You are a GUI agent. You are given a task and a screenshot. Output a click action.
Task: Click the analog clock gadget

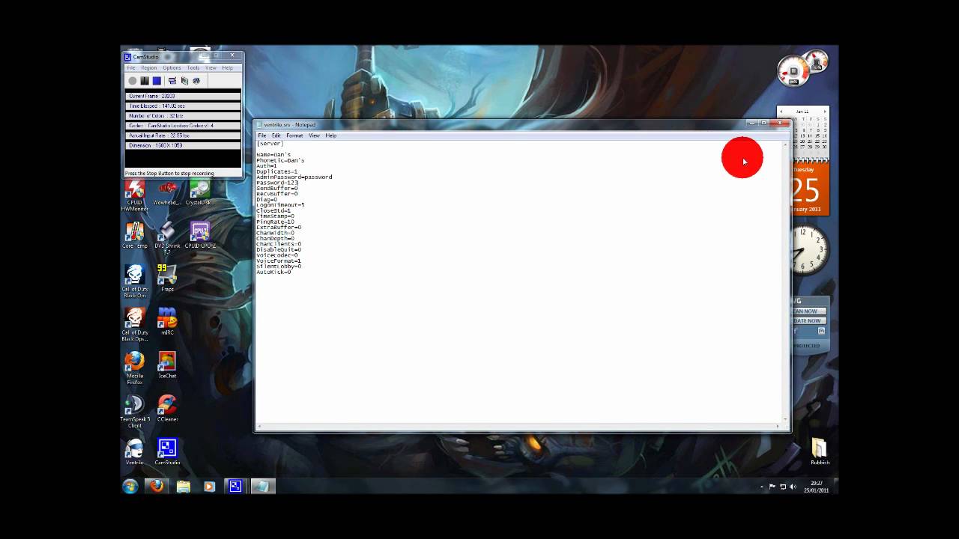click(x=808, y=249)
